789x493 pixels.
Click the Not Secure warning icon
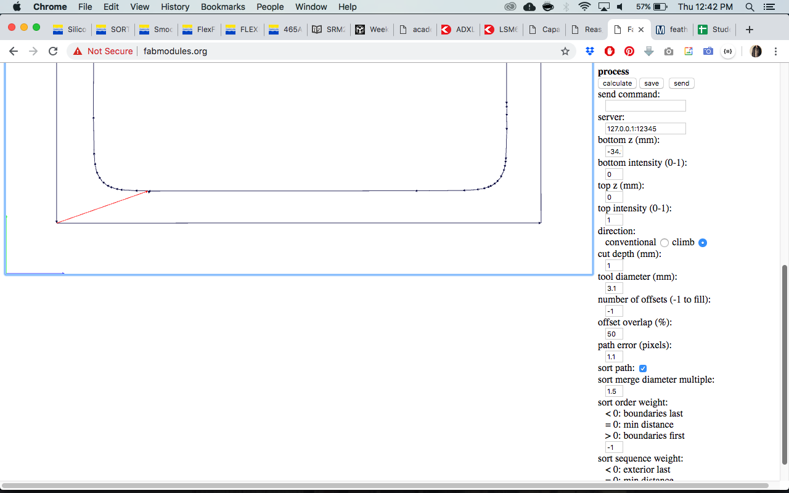[x=78, y=51]
